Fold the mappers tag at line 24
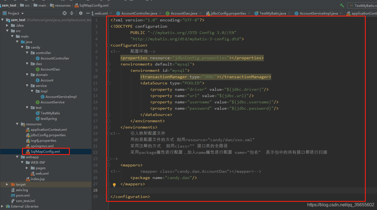 point(109,165)
